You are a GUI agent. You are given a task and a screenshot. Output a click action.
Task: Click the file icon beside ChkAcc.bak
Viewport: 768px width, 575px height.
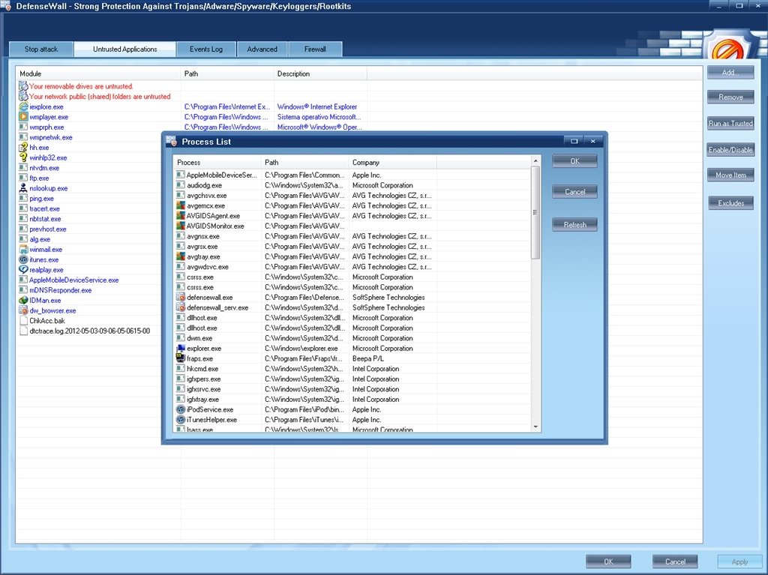pos(23,321)
